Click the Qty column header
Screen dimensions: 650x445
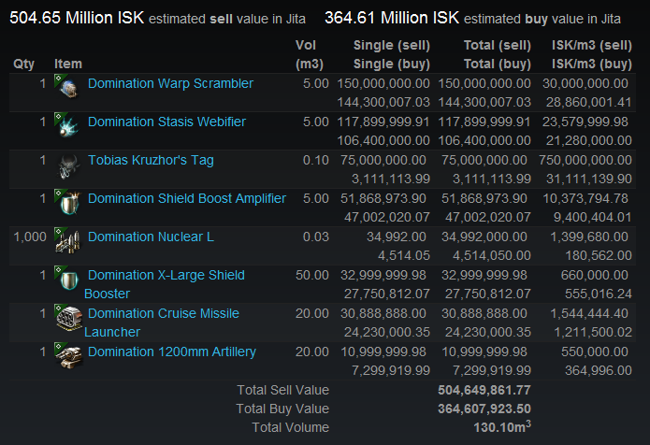pyautogui.click(x=23, y=65)
